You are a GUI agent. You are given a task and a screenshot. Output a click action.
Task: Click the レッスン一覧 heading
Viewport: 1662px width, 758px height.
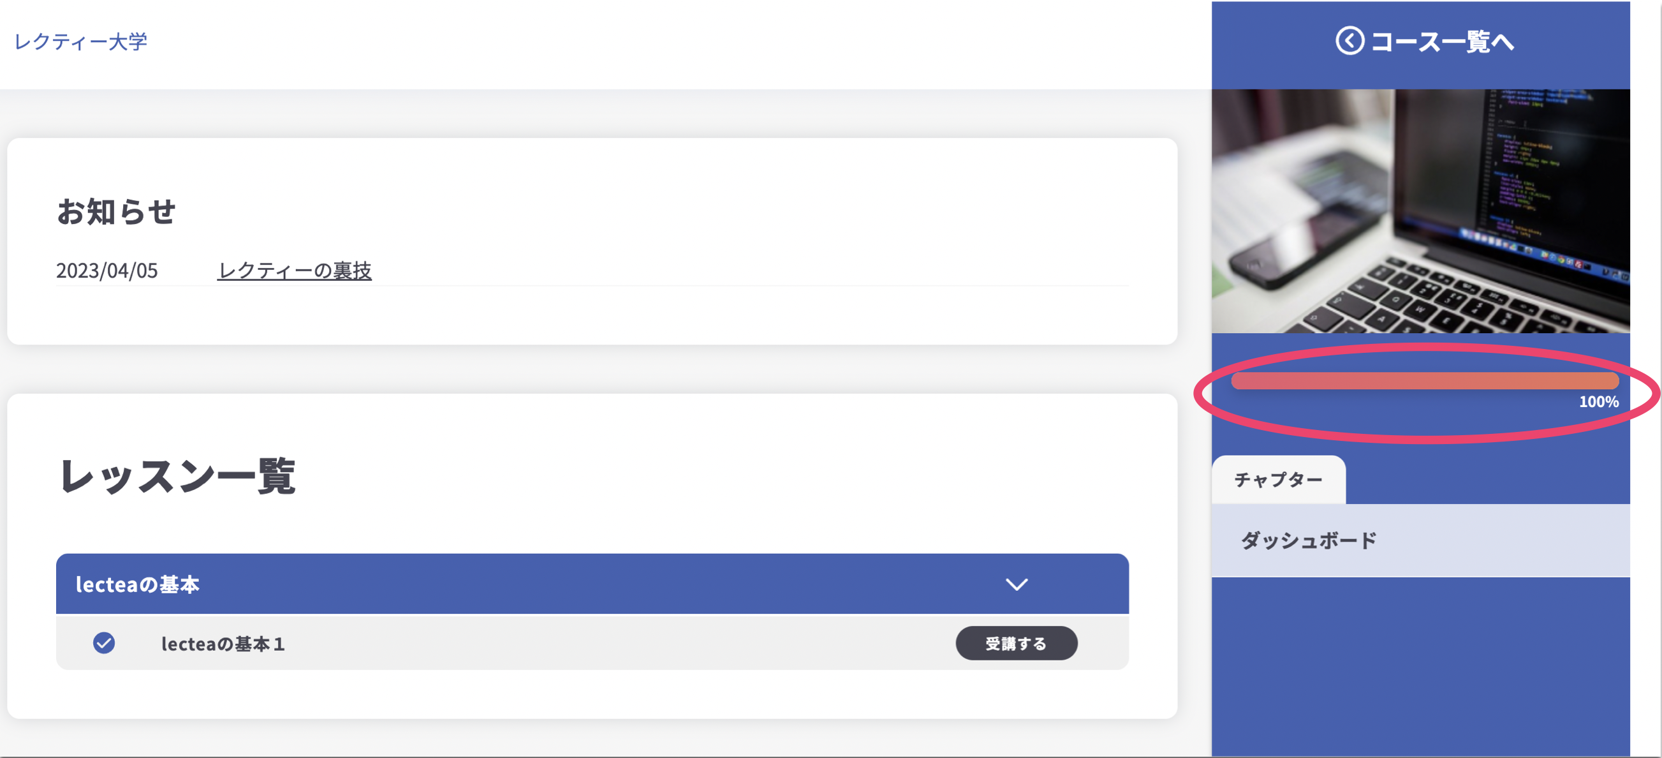177,477
